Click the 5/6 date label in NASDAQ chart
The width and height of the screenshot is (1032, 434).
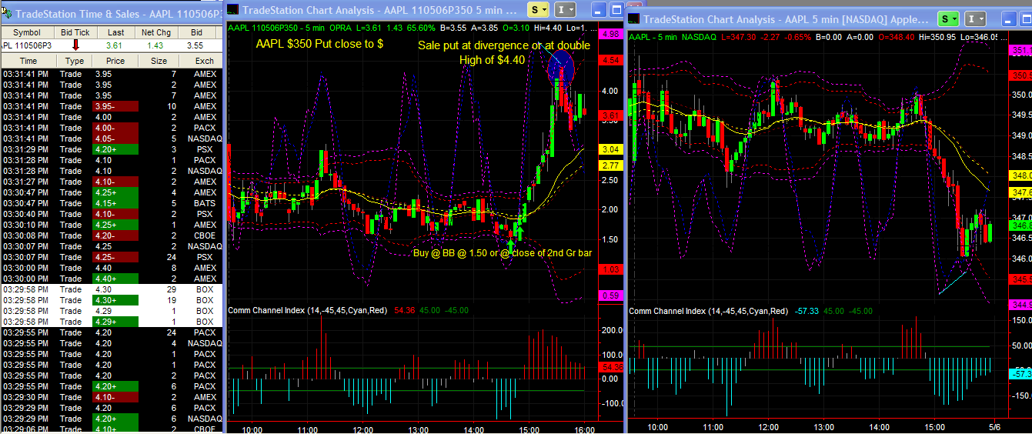(x=994, y=426)
